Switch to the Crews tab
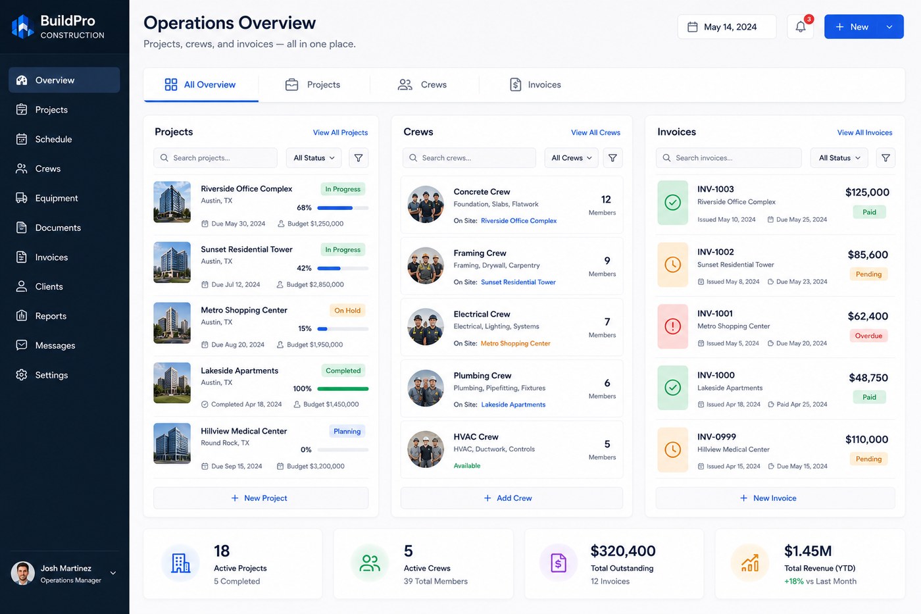Screen dimensions: 921x614 click(423, 85)
